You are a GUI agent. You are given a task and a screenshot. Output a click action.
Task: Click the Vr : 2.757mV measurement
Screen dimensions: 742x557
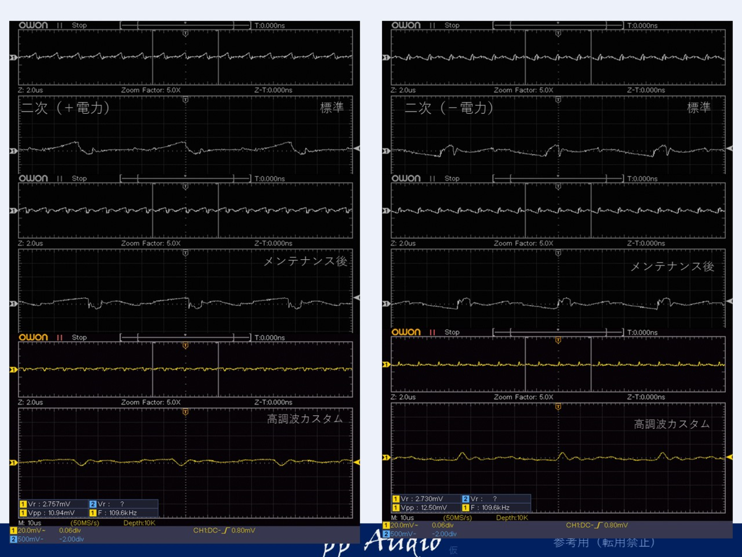tap(50, 504)
